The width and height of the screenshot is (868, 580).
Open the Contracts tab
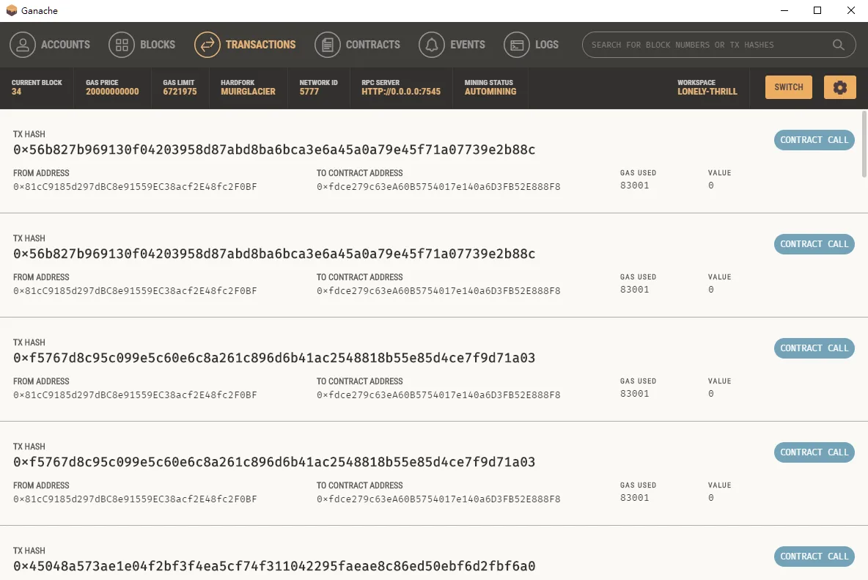[x=372, y=45]
